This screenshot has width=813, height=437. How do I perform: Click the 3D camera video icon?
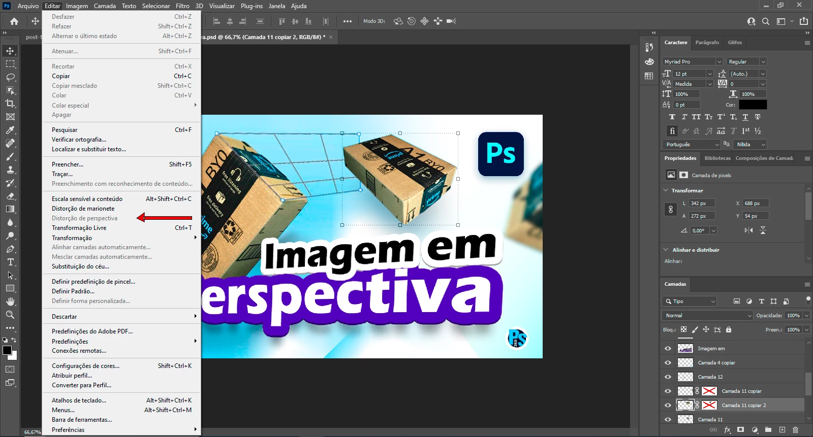point(451,21)
